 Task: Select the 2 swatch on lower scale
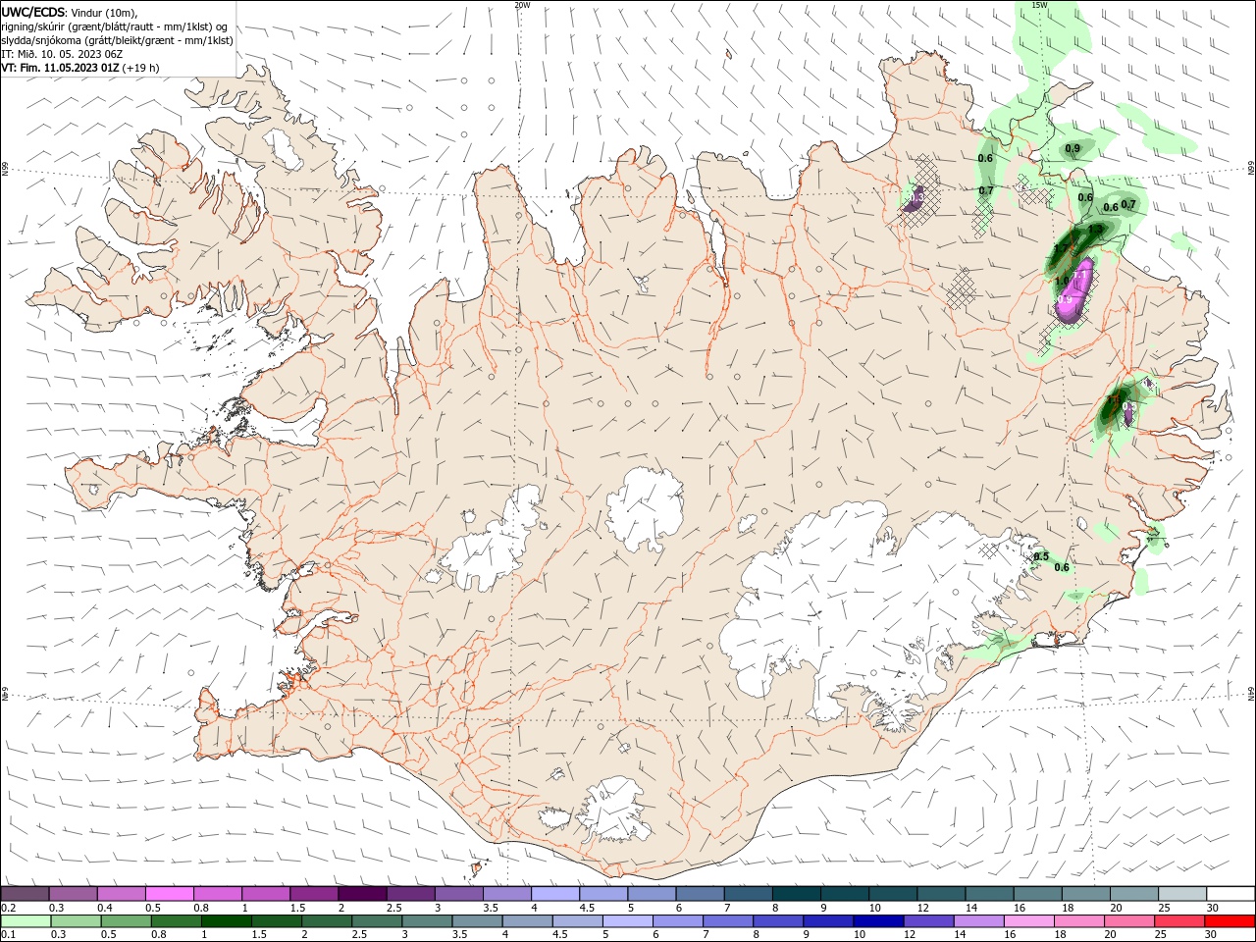[x=326, y=921]
